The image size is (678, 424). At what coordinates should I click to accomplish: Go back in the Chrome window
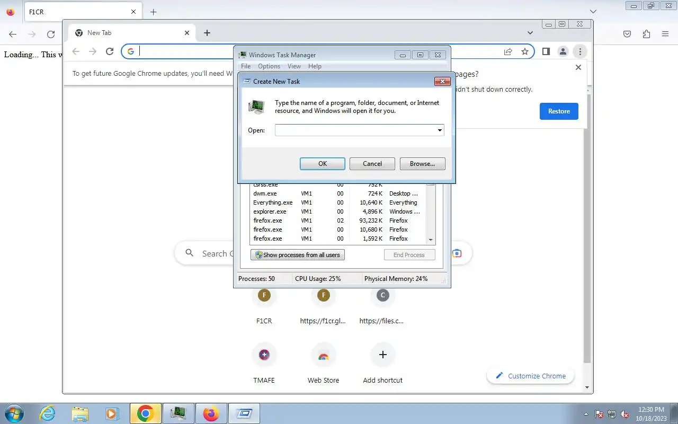(x=76, y=51)
